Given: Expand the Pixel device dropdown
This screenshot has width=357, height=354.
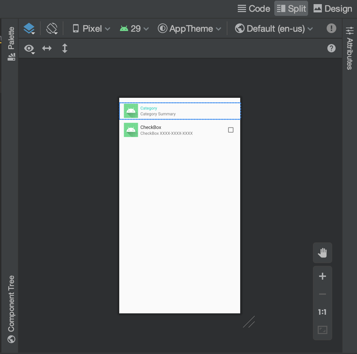Looking at the screenshot, I should tap(91, 28).
